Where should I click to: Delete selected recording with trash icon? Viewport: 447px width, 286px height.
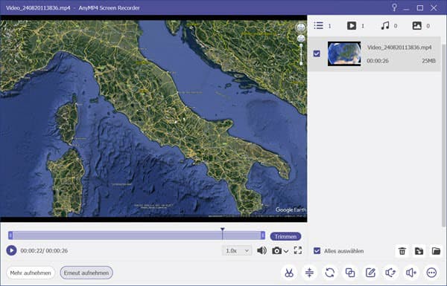click(x=402, y=251)
